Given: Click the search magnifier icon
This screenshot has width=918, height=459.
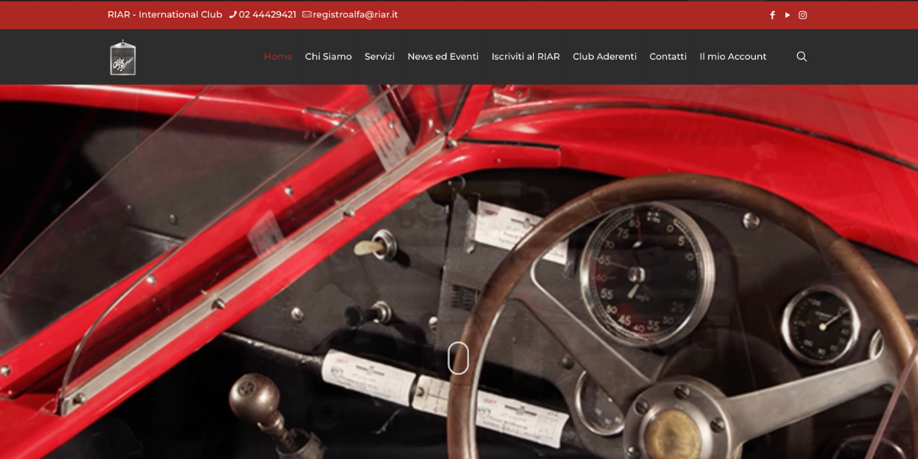Looking at the screenshot, I should click(802, 57).
